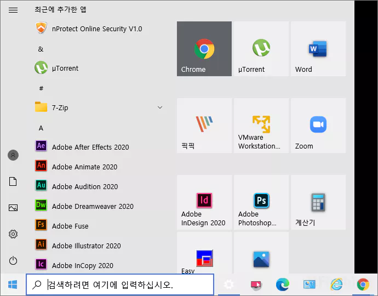The image size is (378, 296).
Task: Open the blue card icon on taskbar
Action: pos(310,284)
